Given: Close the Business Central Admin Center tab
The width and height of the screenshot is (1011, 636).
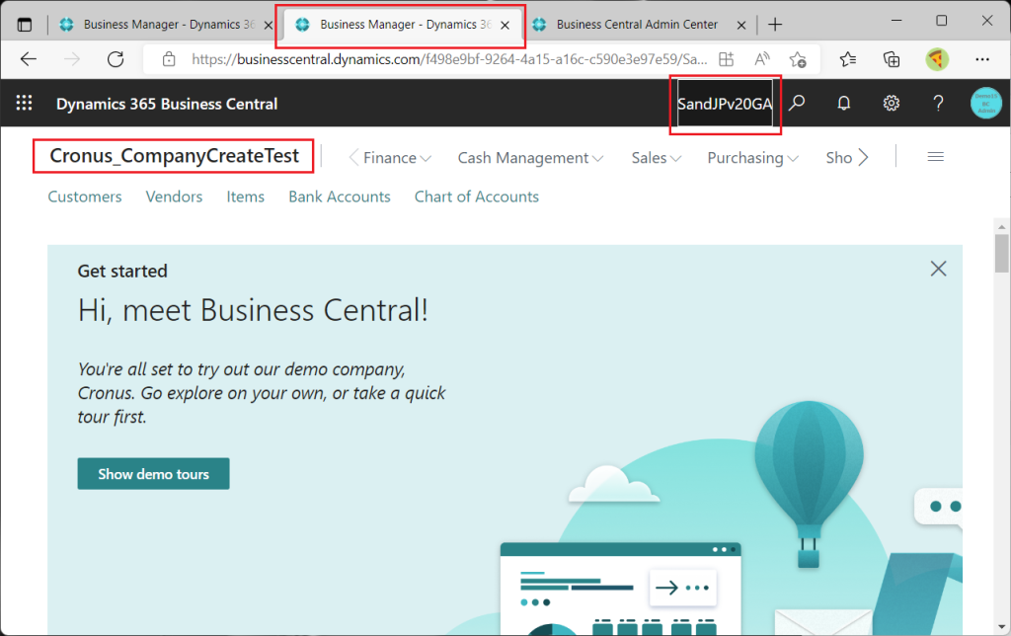Looking at the screenshot, I should (x=741, y=25).
